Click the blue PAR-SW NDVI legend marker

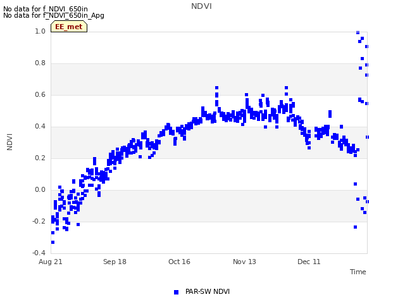176,292
